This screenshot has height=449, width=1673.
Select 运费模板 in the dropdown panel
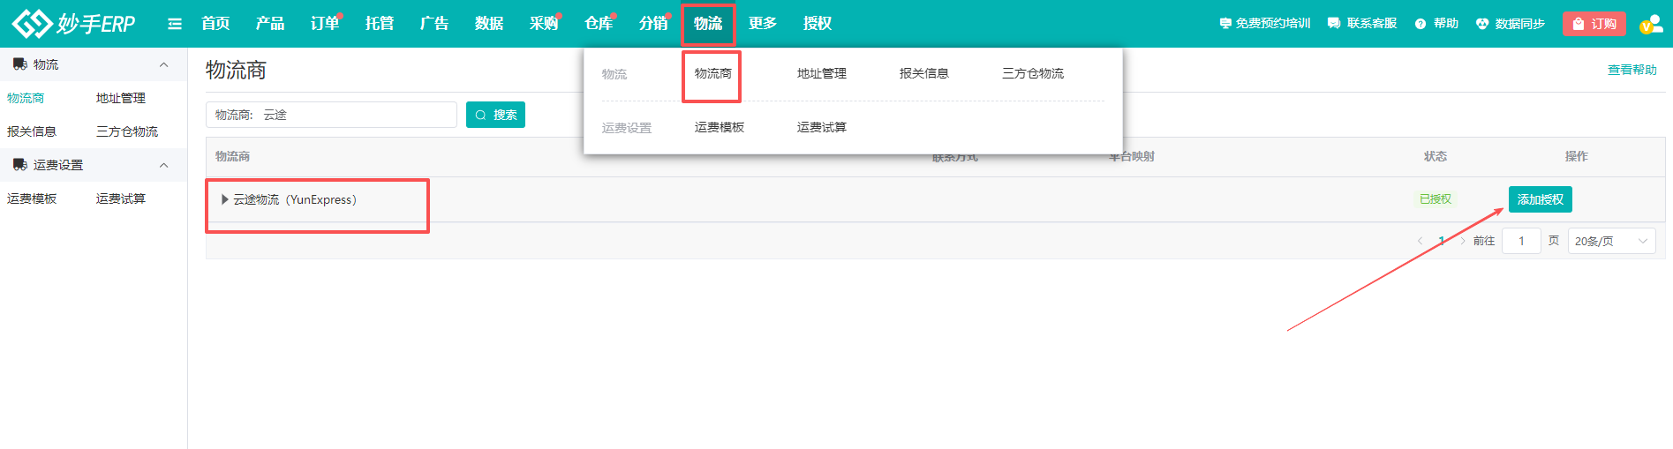pos(720,128)
